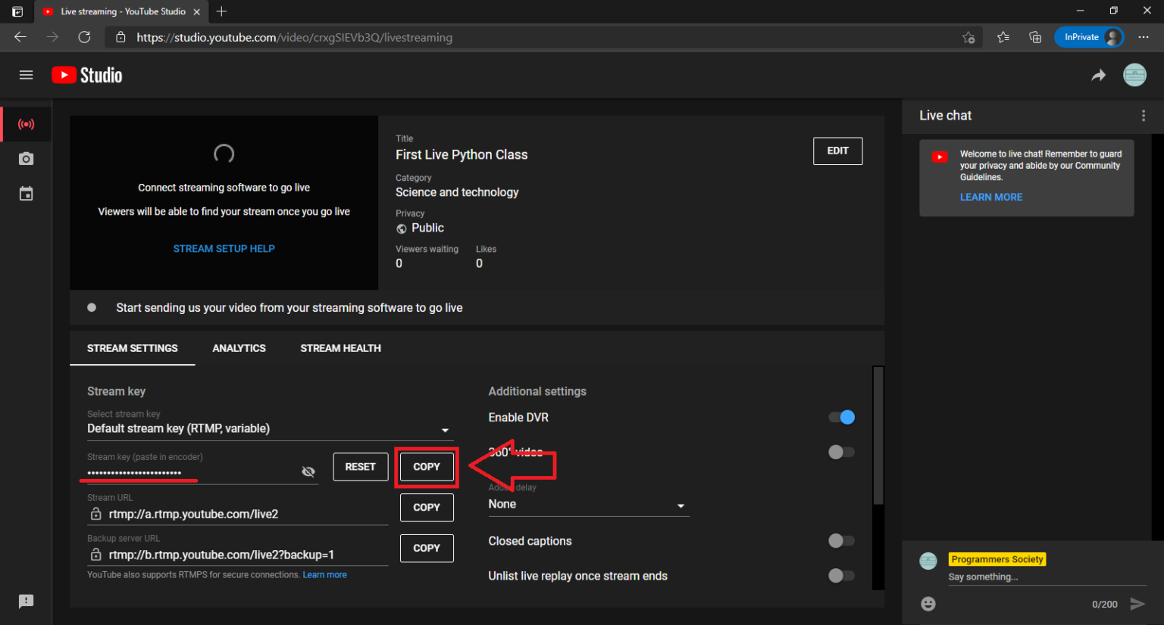
Task: Switch to the Analytics tab
Action: point(239,348)
